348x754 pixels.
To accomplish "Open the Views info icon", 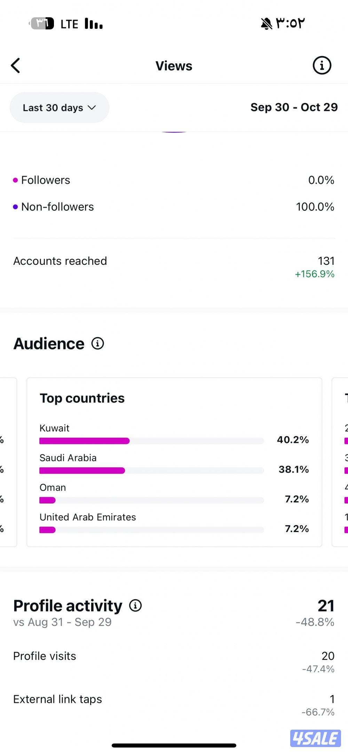I will click(x=322, y=65).
